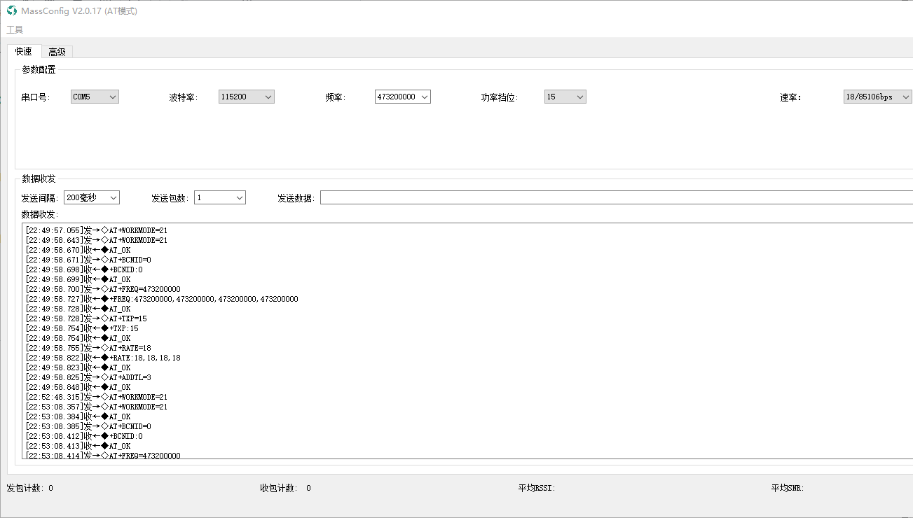The height and width of the screenshot is (518, 913).
Task: Focus the 发送数据 input field
Action: pyautogui.click(x=617, y=197)
